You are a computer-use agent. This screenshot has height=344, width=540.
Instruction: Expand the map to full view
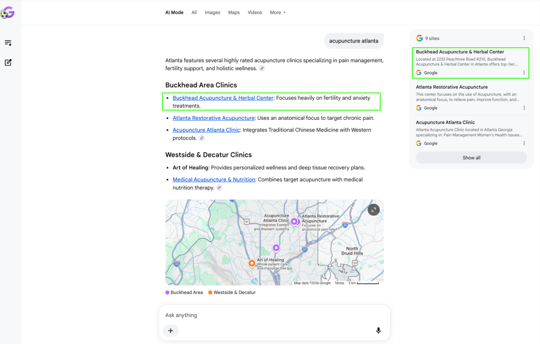pyautogui.click(x=374, y=209)
